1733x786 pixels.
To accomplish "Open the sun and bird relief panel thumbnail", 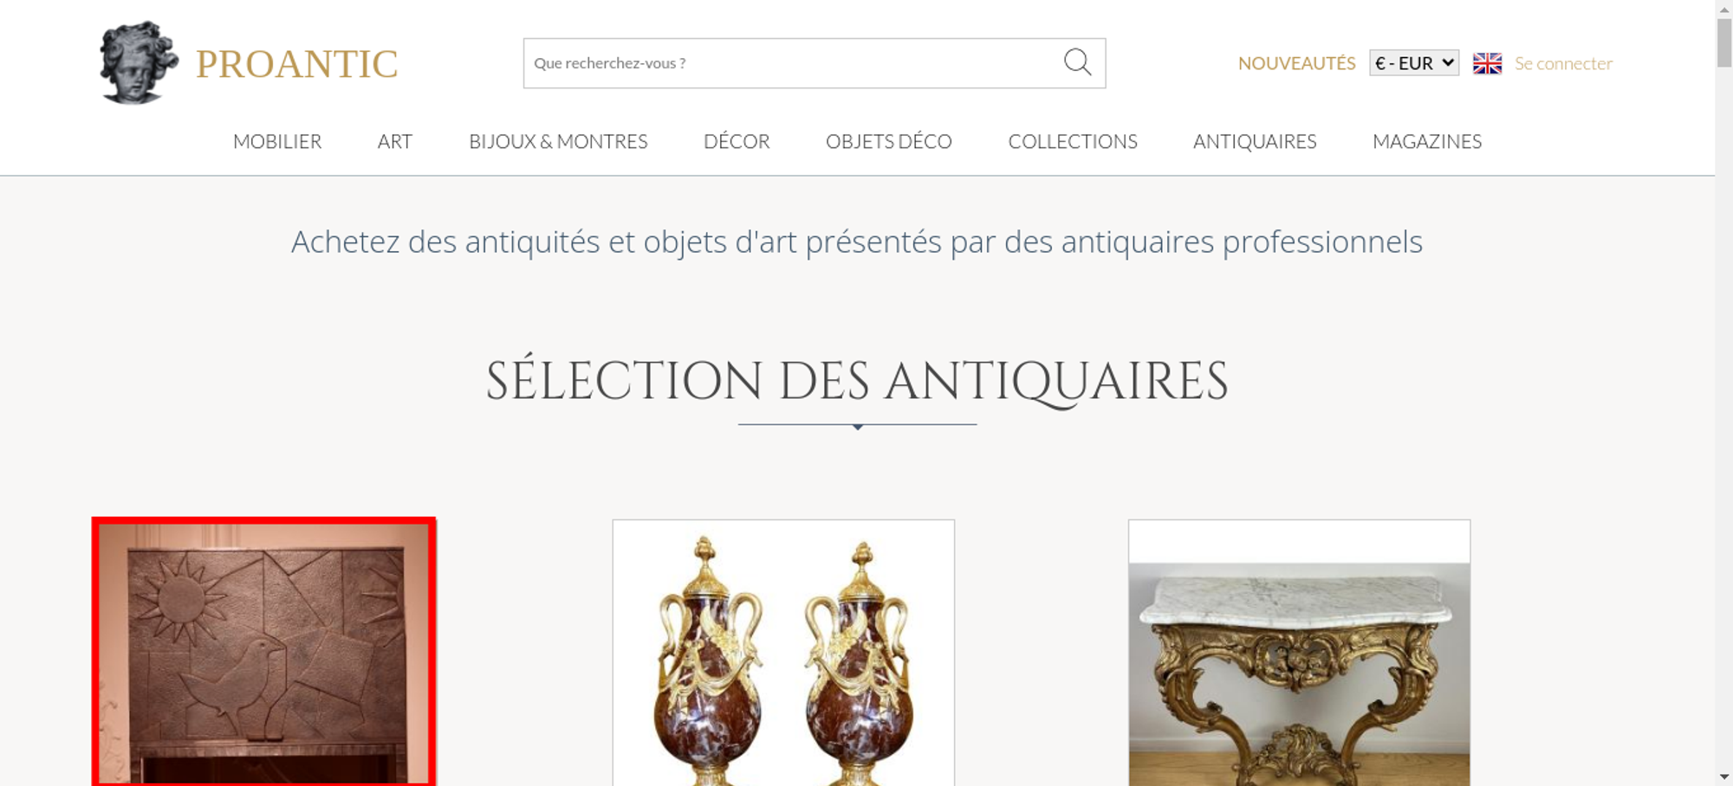I will pyautogui.click(x=264, y=652).
